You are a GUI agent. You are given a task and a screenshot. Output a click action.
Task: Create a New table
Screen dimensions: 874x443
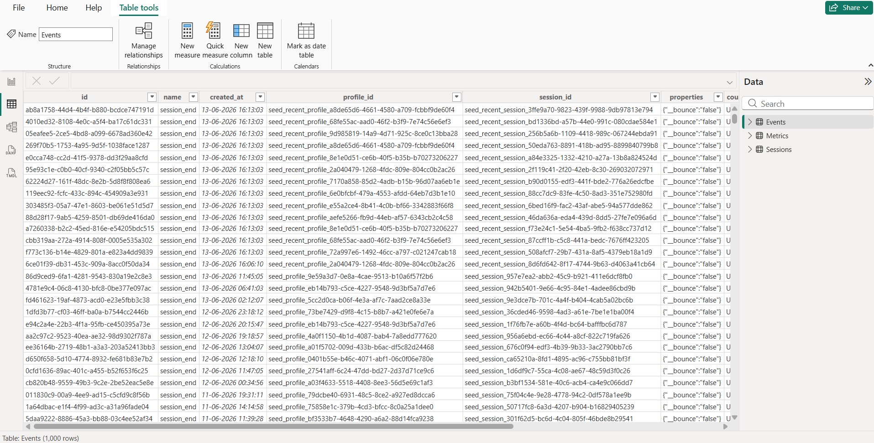265,41
